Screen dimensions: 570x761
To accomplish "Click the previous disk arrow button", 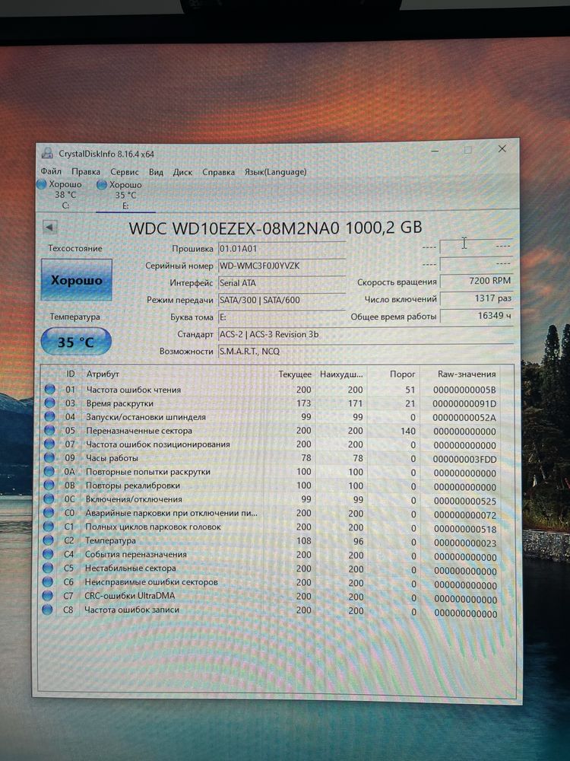I will click(x=50, y=227).
